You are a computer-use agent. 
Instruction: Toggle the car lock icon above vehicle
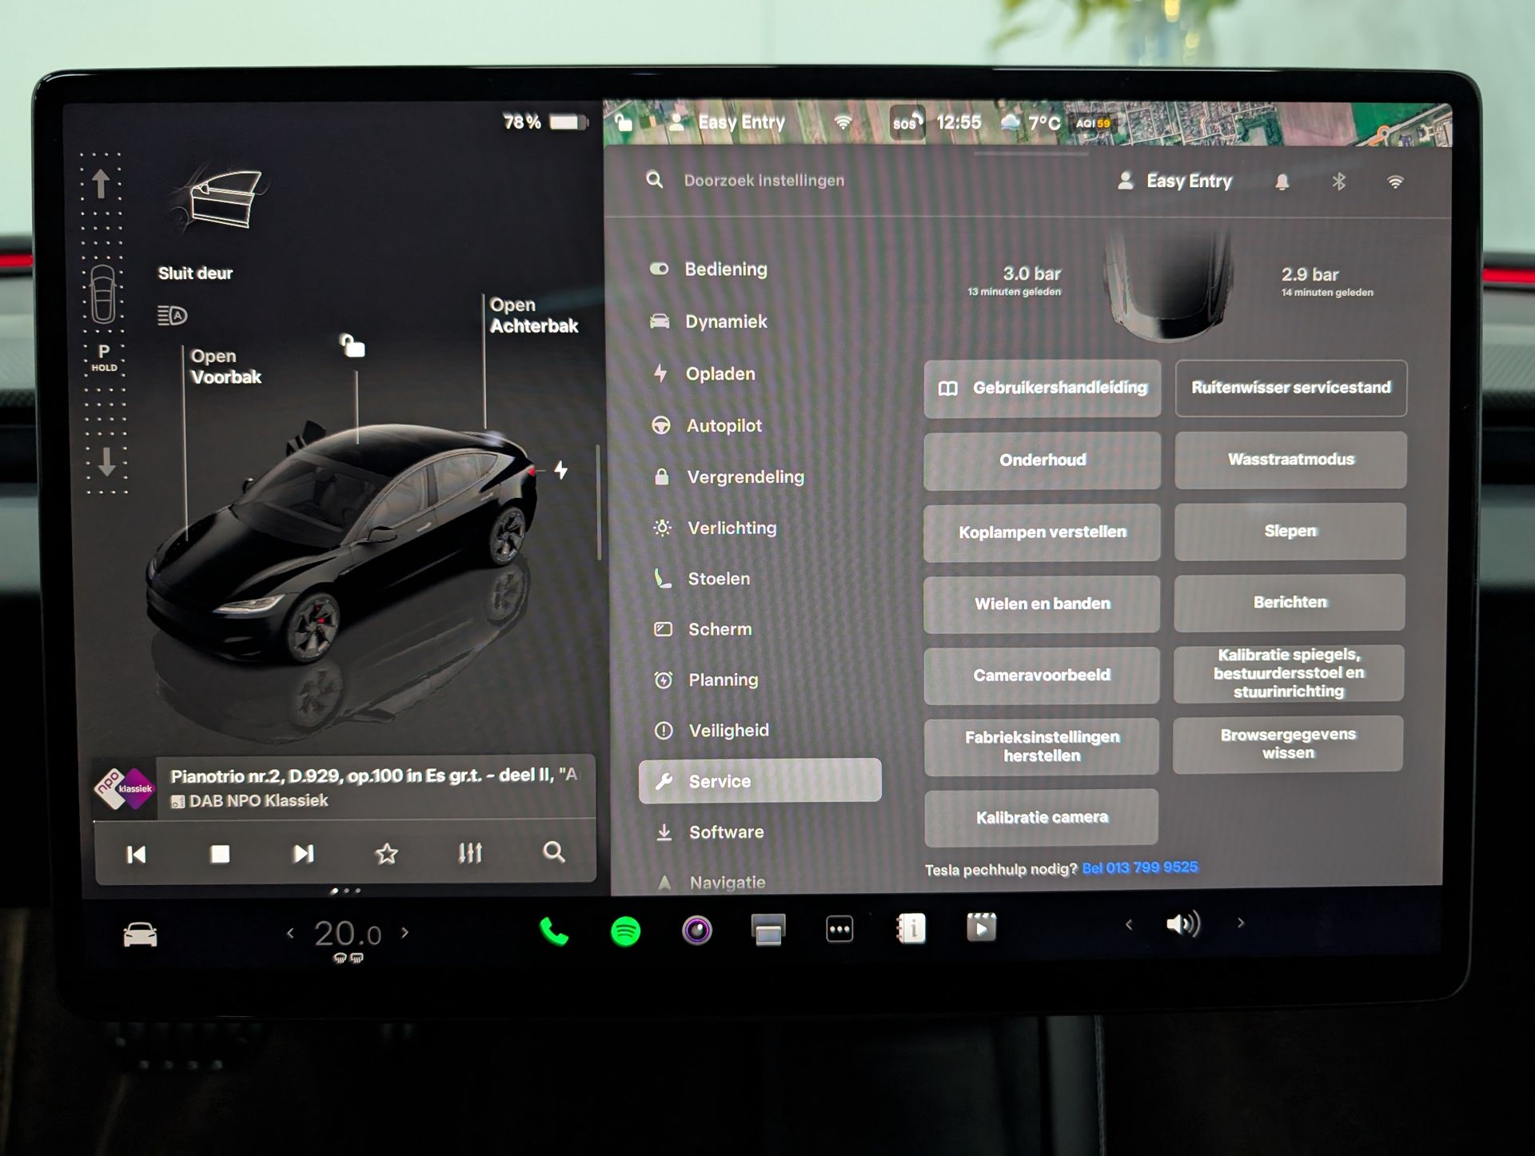tap(353, 346)
